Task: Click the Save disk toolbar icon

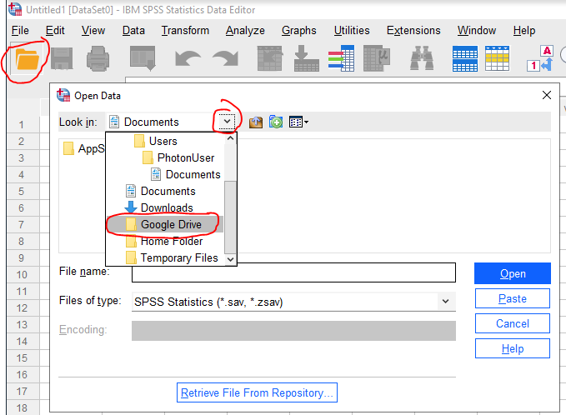Action: [61, 60]
